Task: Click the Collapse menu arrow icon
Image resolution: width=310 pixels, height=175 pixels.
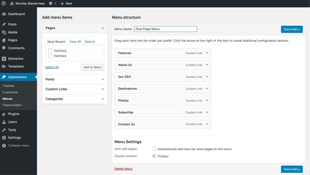Action: click(4, 145)
